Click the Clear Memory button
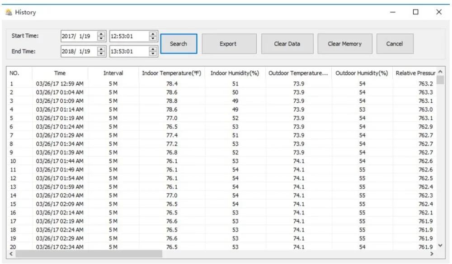Screen dimensions: 452x264 345,44
